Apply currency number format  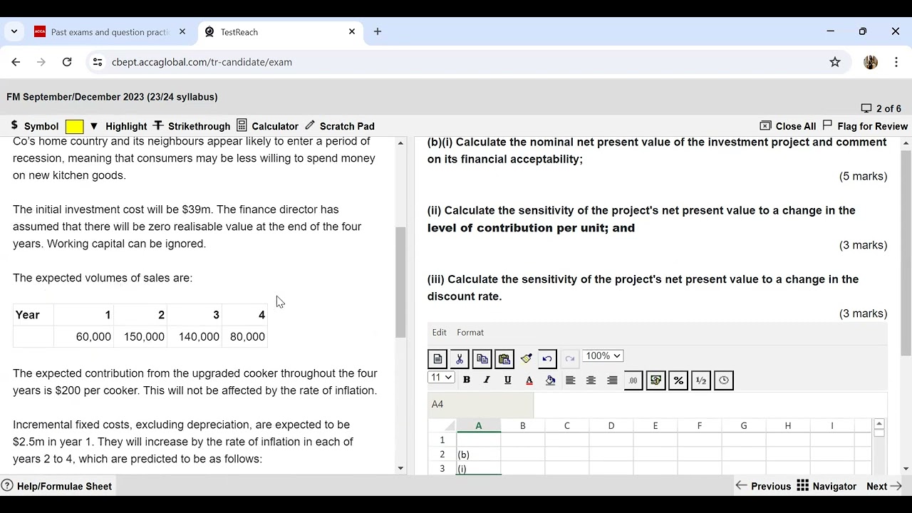(655, 380)
